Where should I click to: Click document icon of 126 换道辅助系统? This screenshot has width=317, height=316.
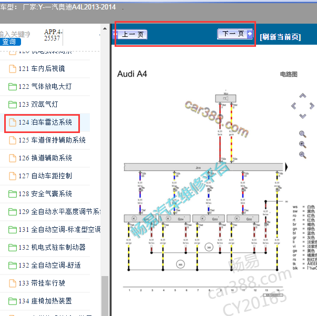[13, 158]
